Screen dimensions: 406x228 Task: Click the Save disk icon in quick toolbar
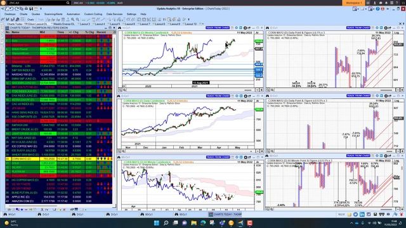click(x=31, y=9)
